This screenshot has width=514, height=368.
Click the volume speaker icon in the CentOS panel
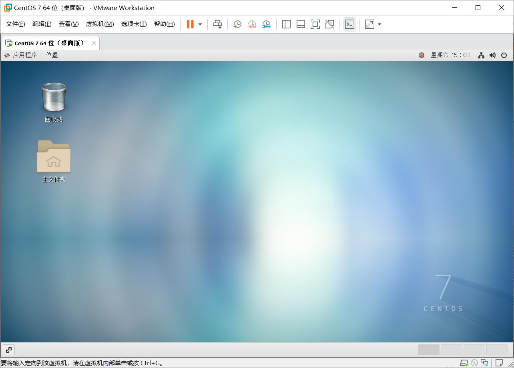click(492, 55)
